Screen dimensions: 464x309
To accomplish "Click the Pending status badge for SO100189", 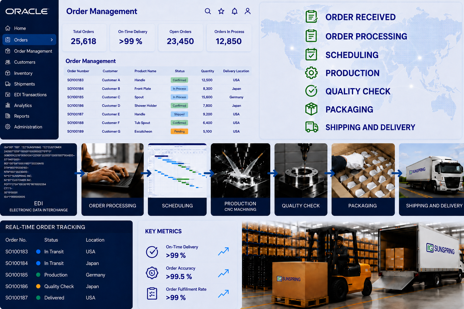I will [179, 131].
